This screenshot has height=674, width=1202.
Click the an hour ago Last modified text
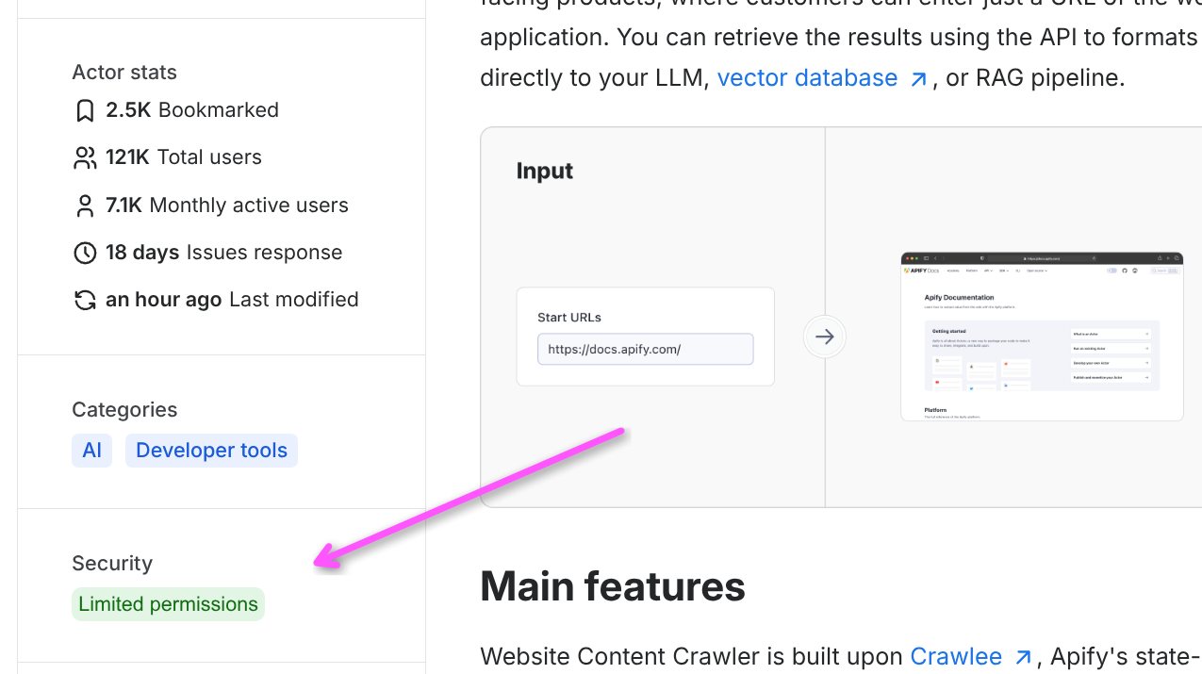tap(232, 300)
